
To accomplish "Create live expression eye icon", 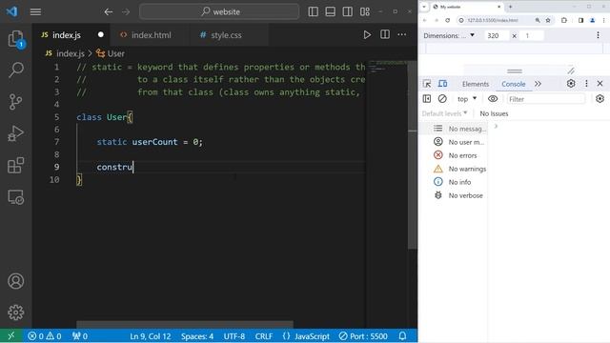I will tap(493, 99).
